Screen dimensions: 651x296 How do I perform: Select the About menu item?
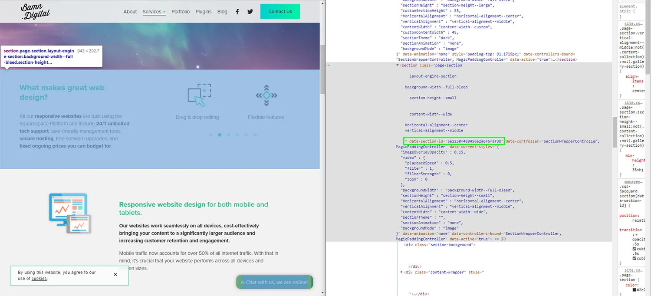click(130, 12)
